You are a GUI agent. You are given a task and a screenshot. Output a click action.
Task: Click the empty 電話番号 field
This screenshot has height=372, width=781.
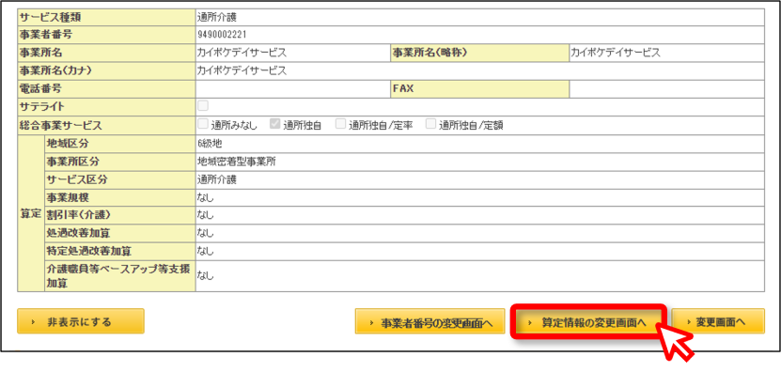click(293, 89)
